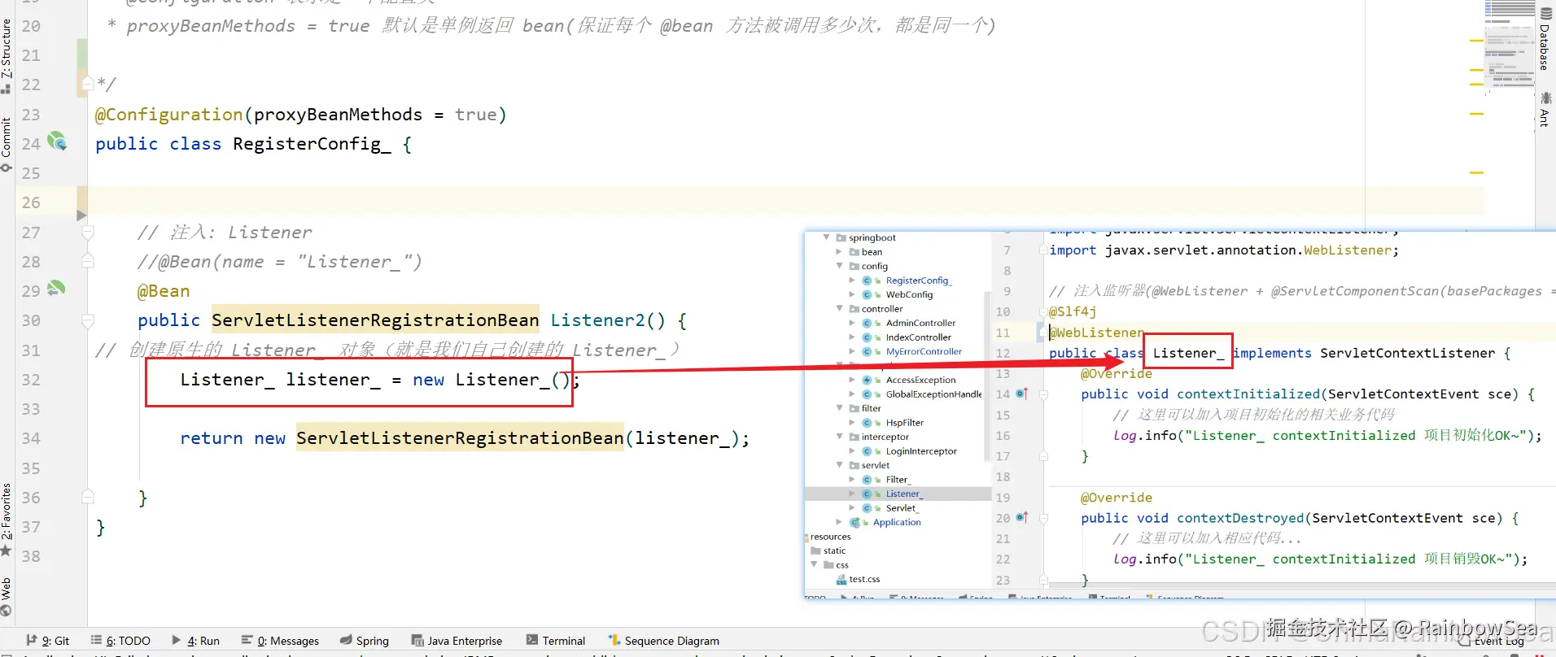This screenshot has width=1556, height=657.
Task: Click the Application run class icon in the tree
Action: [855, 522]
